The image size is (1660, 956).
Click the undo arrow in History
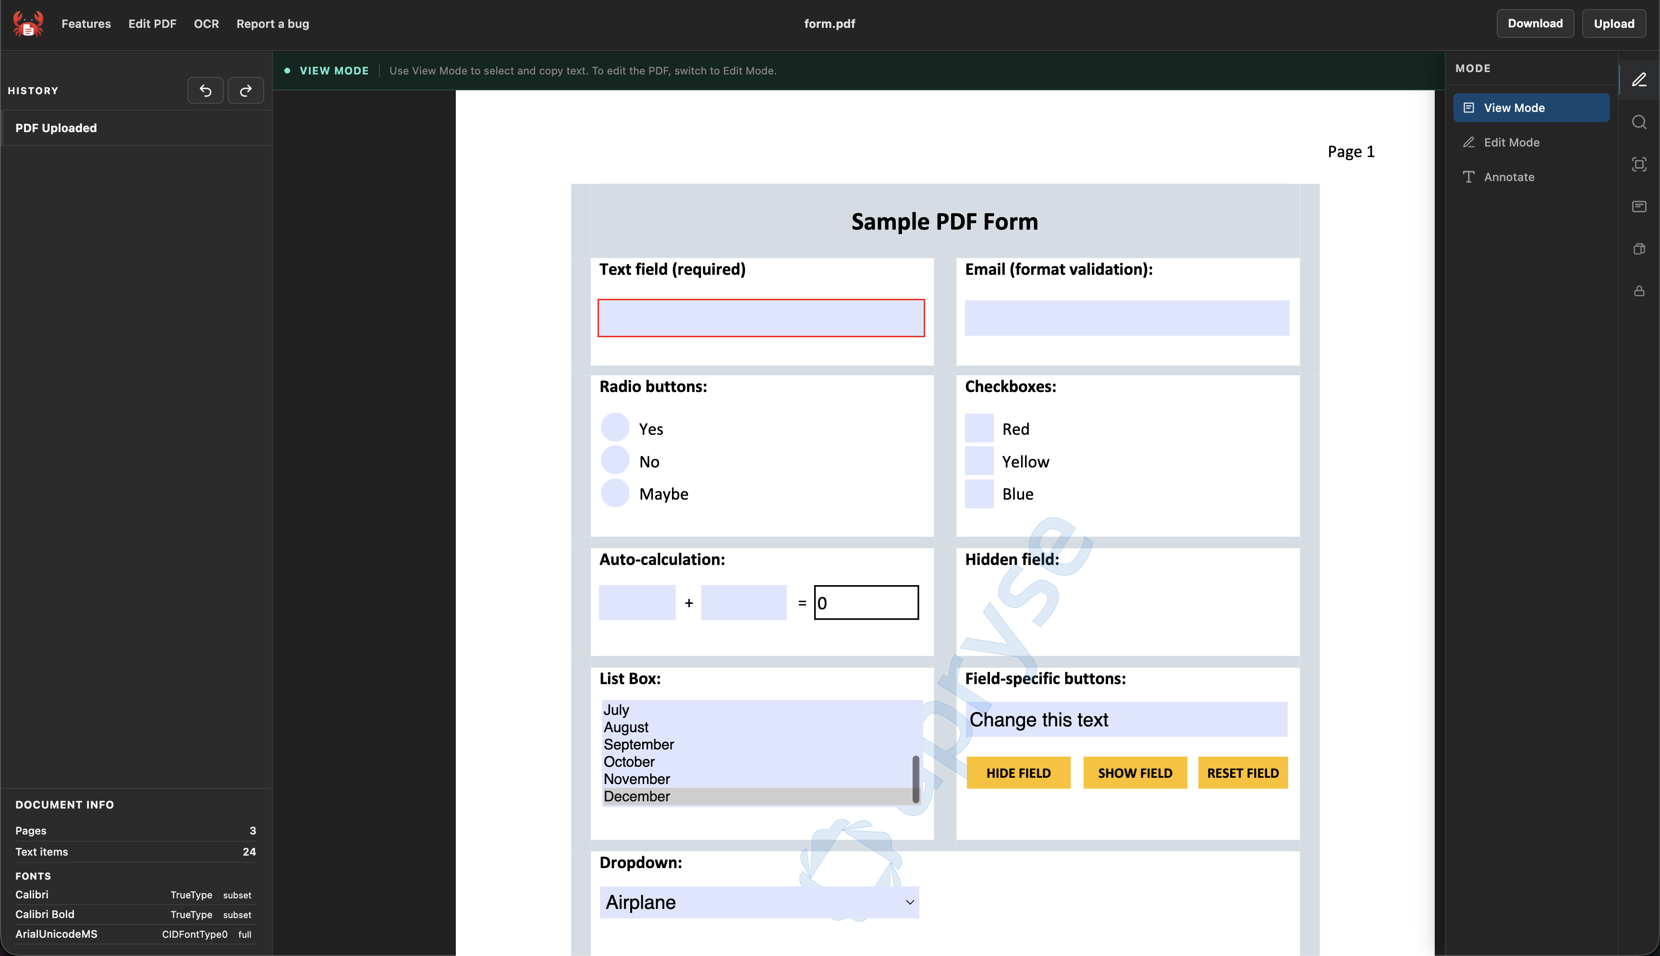[206, 91]
